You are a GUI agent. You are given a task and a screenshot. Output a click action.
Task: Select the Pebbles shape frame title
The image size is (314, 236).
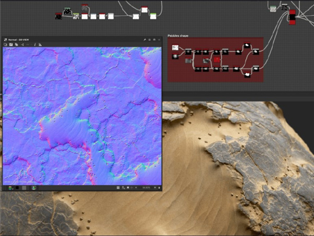coord(178,36)
